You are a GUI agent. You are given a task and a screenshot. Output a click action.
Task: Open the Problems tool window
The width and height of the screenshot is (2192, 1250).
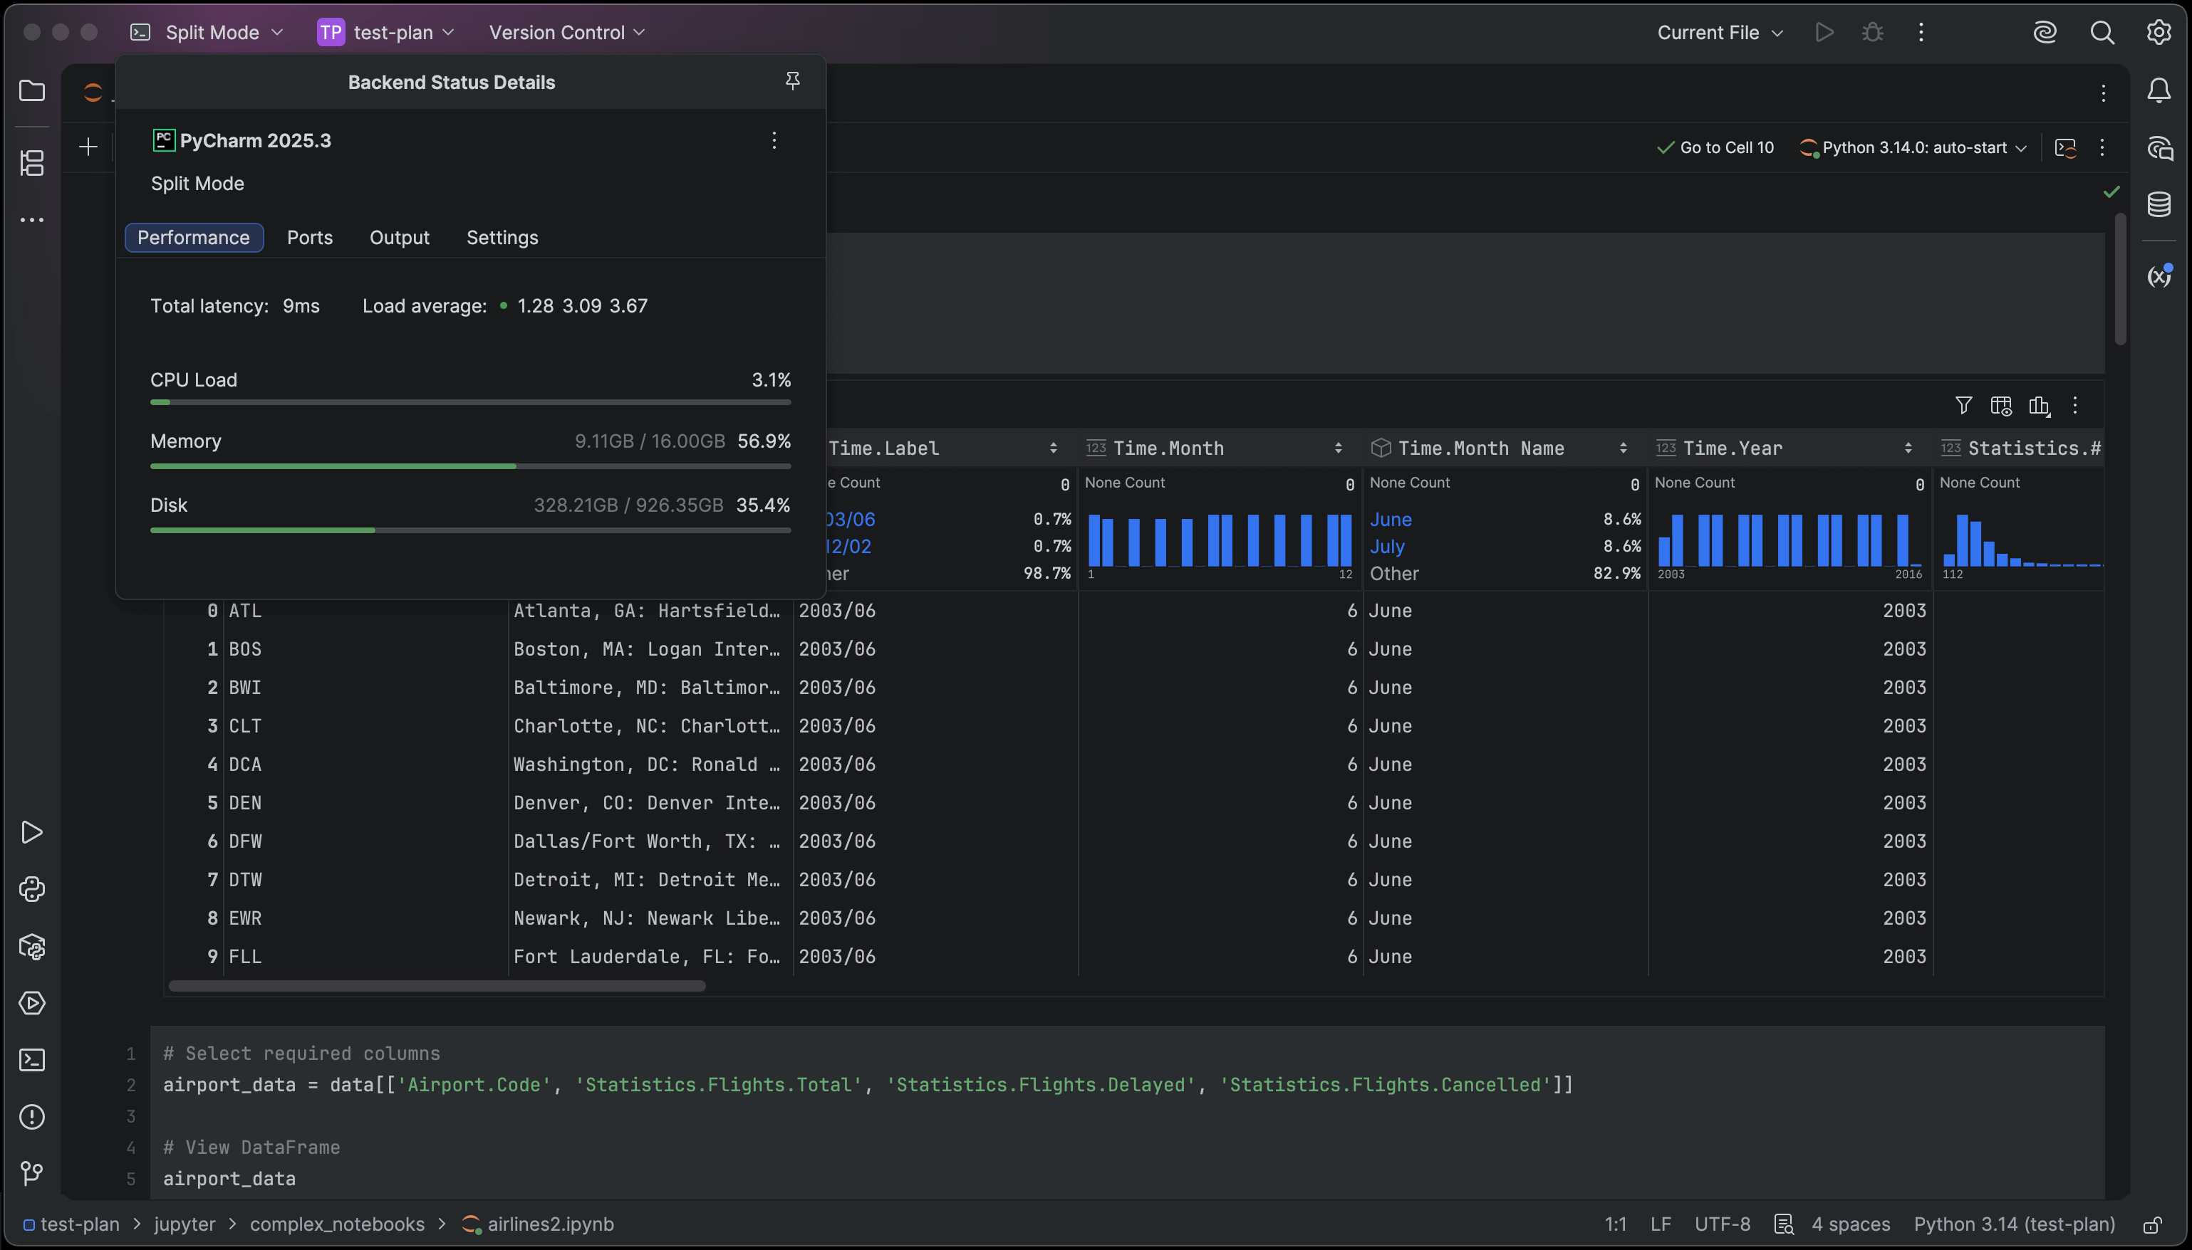(x=32, y=1117)
